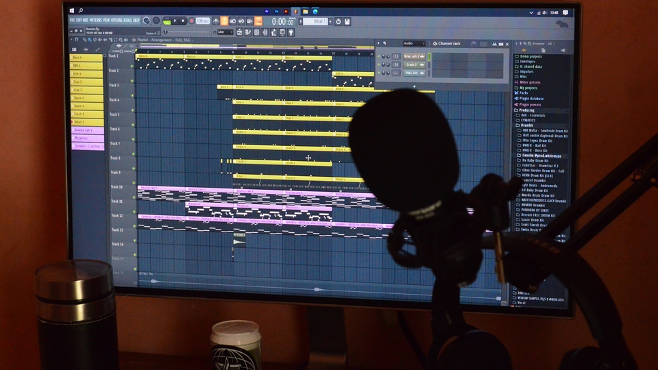This screenshot has height=370, width=658.
Task: Mute Track 1 with green light
Action: pos(132,66)
